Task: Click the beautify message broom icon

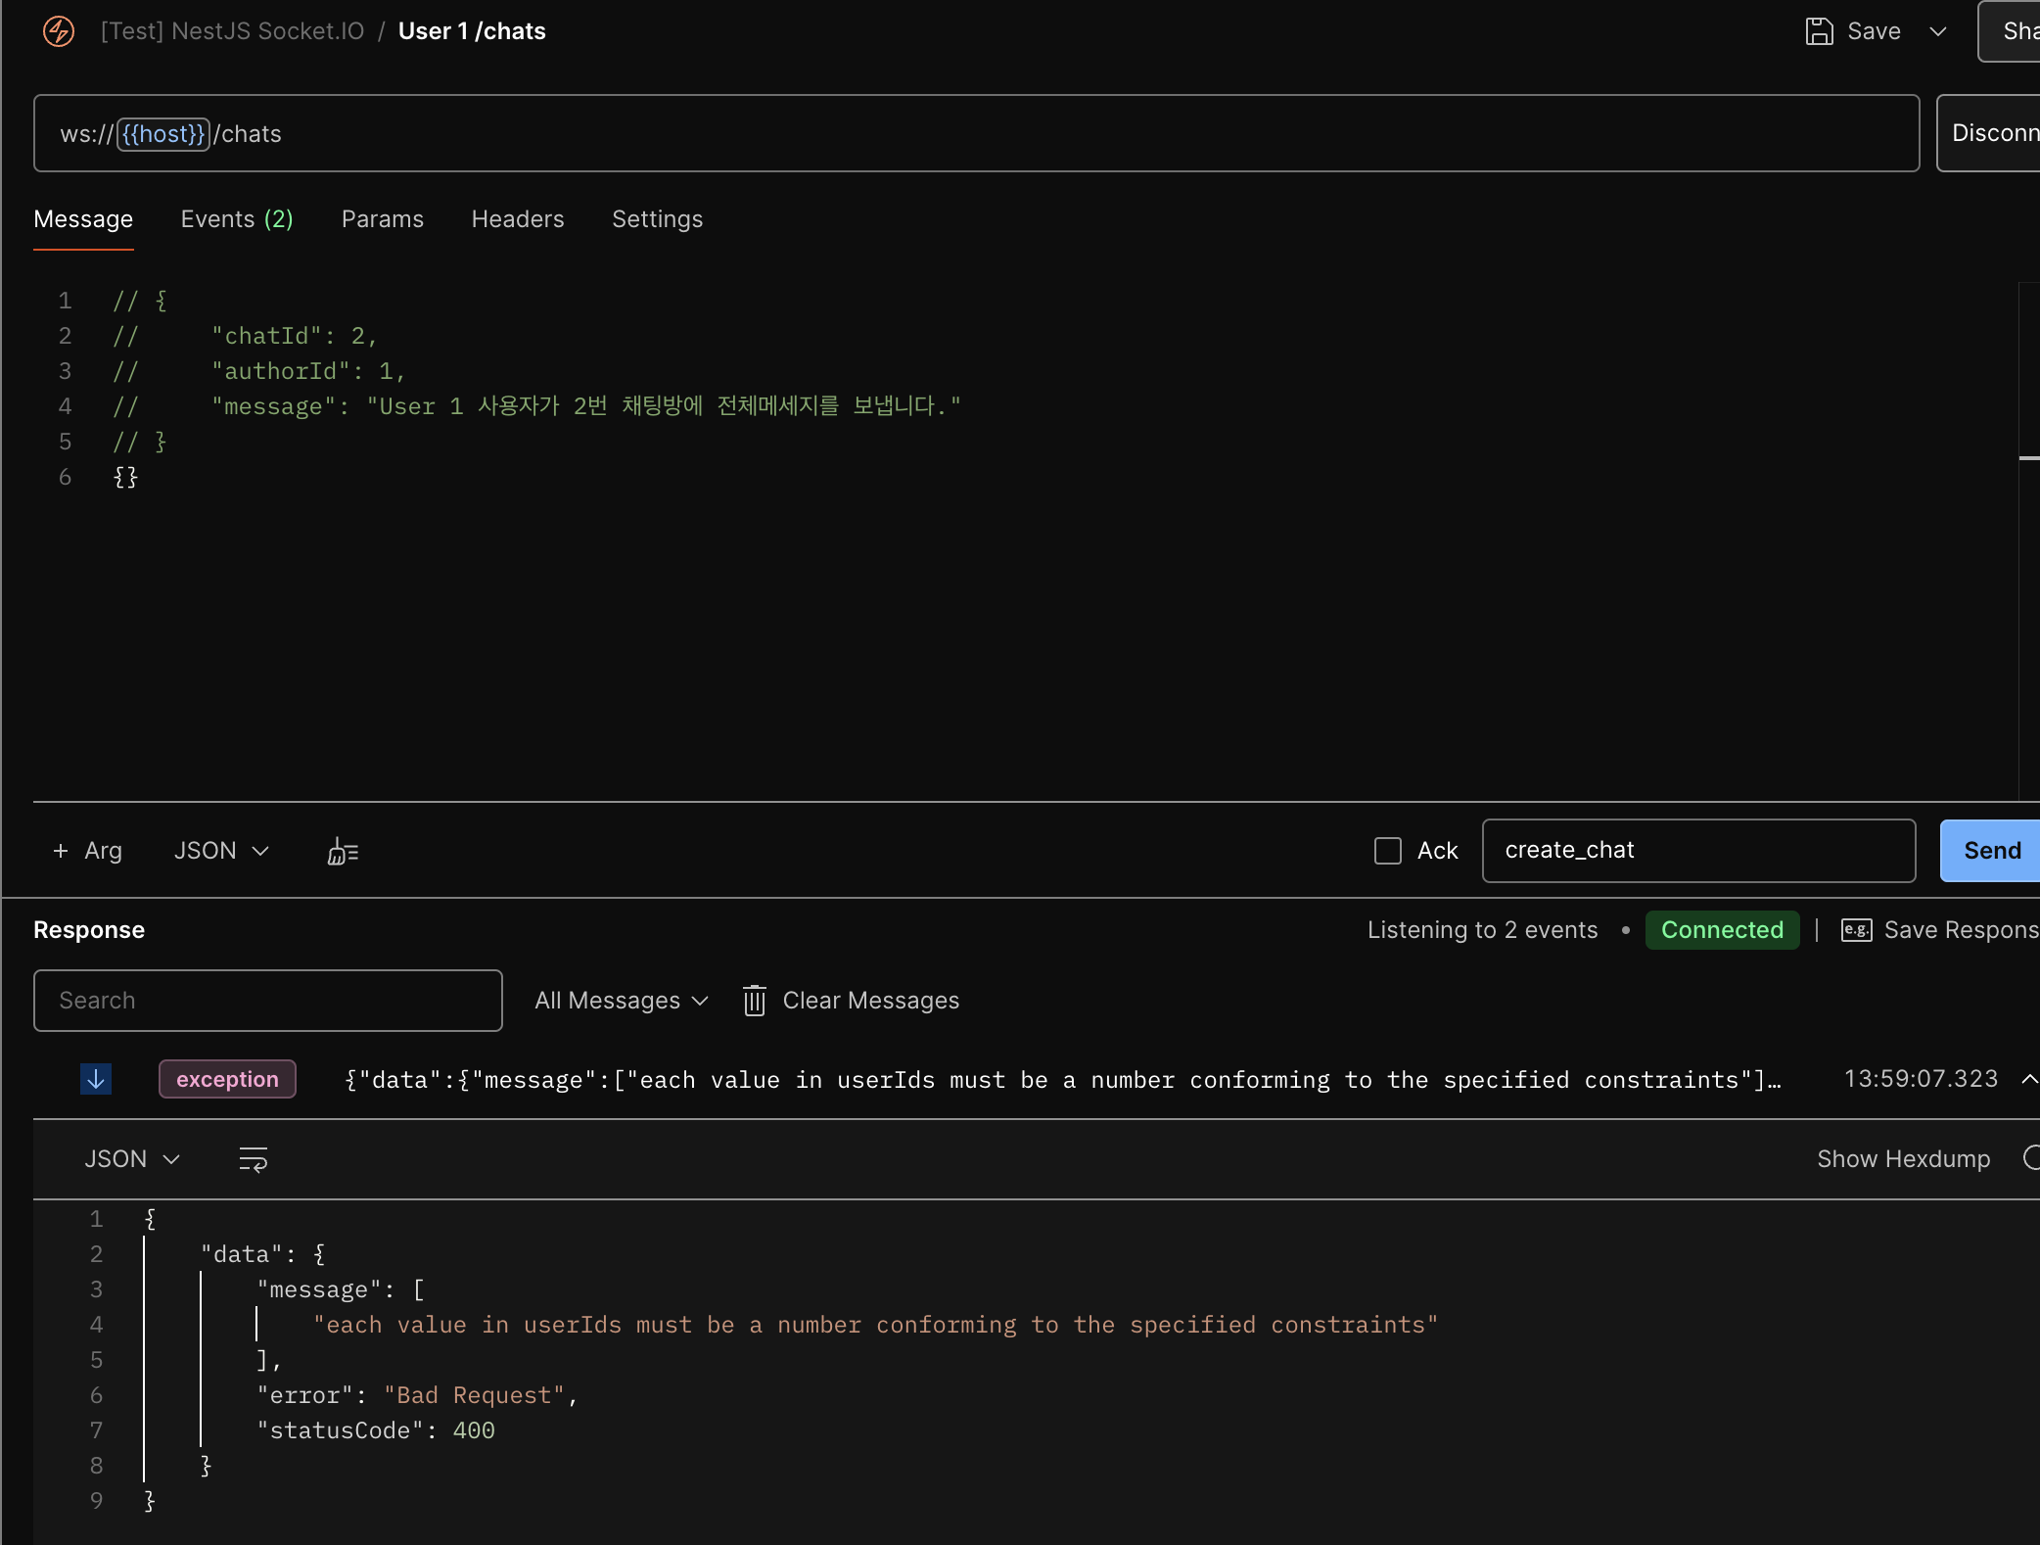Action: click(343, 852)
